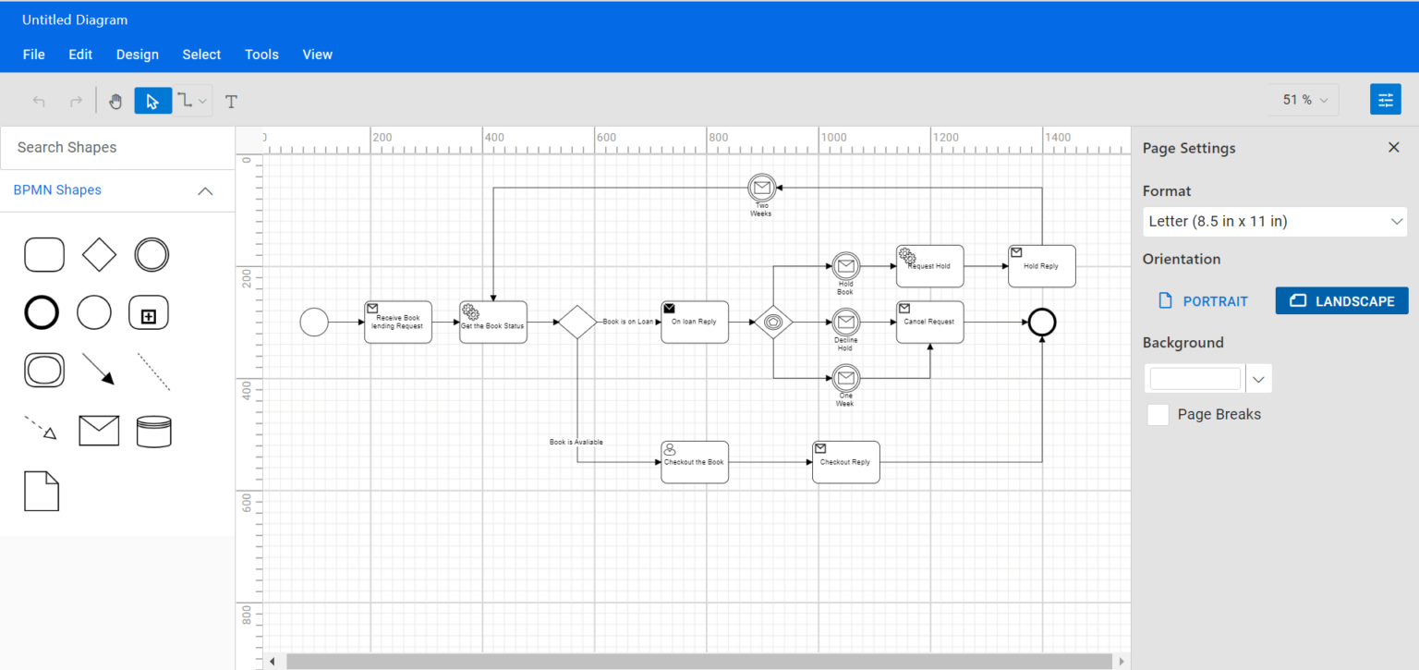
Task: Click the Search Shapes input field
Action: pyautogui.click(x=117, y=148)
